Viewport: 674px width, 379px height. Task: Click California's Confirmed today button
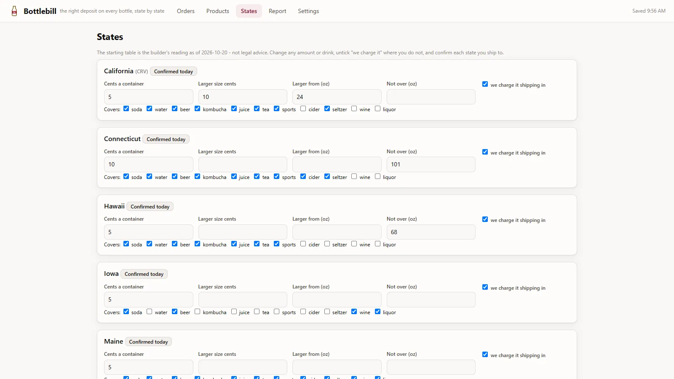[x=174, y=72]
